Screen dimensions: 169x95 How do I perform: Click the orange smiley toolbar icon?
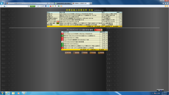click(x=53, y=6)
